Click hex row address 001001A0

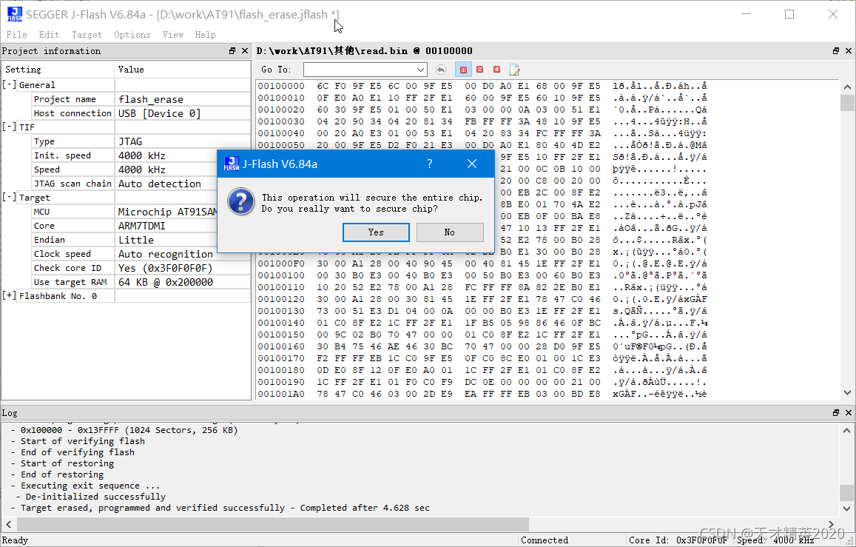coord(281,394)
